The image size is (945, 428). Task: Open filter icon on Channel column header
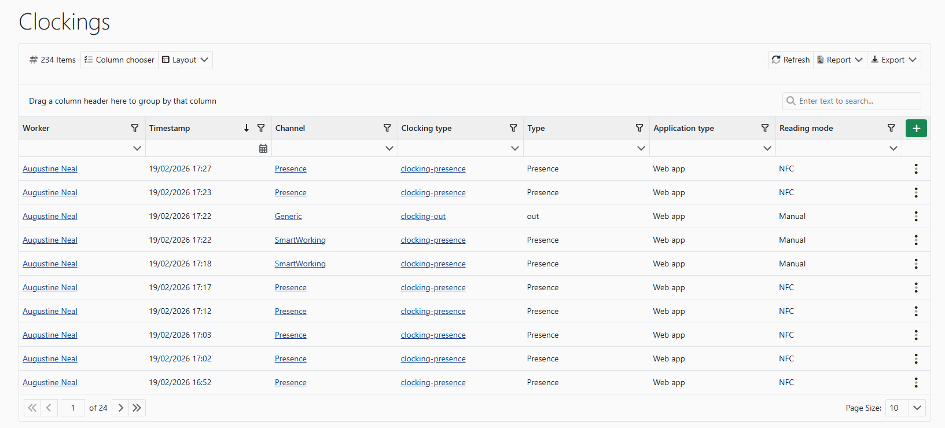tap(387, 128)
